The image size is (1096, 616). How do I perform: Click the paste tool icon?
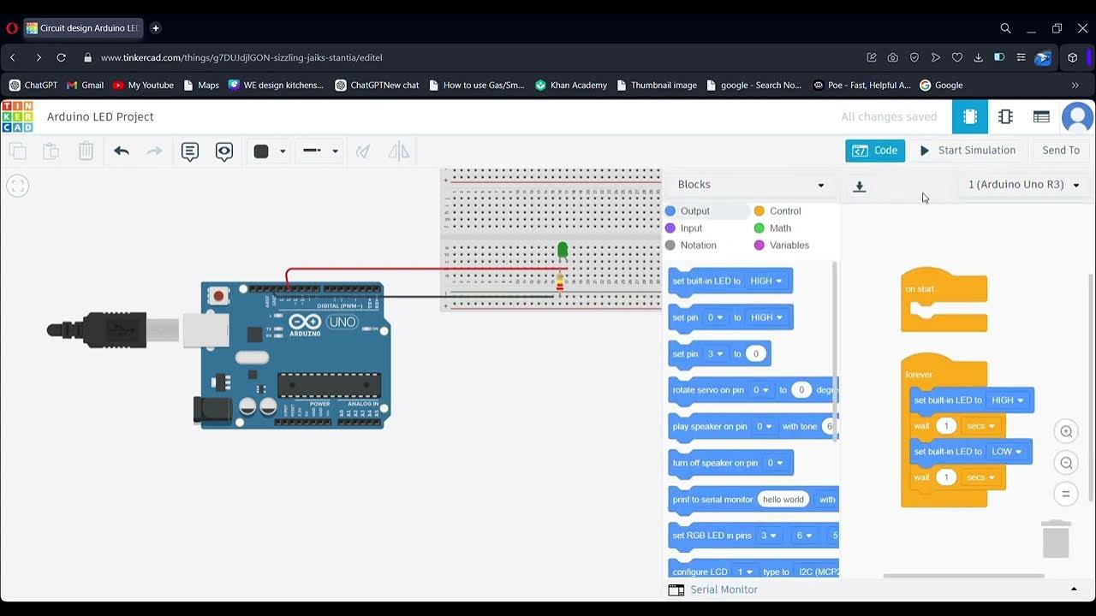51,151
